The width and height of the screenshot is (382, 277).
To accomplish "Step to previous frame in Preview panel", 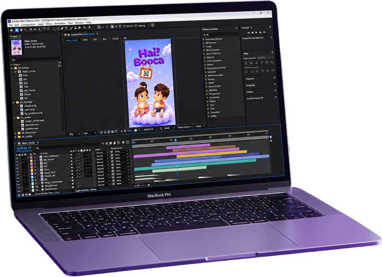I will (x=252, y=33).
